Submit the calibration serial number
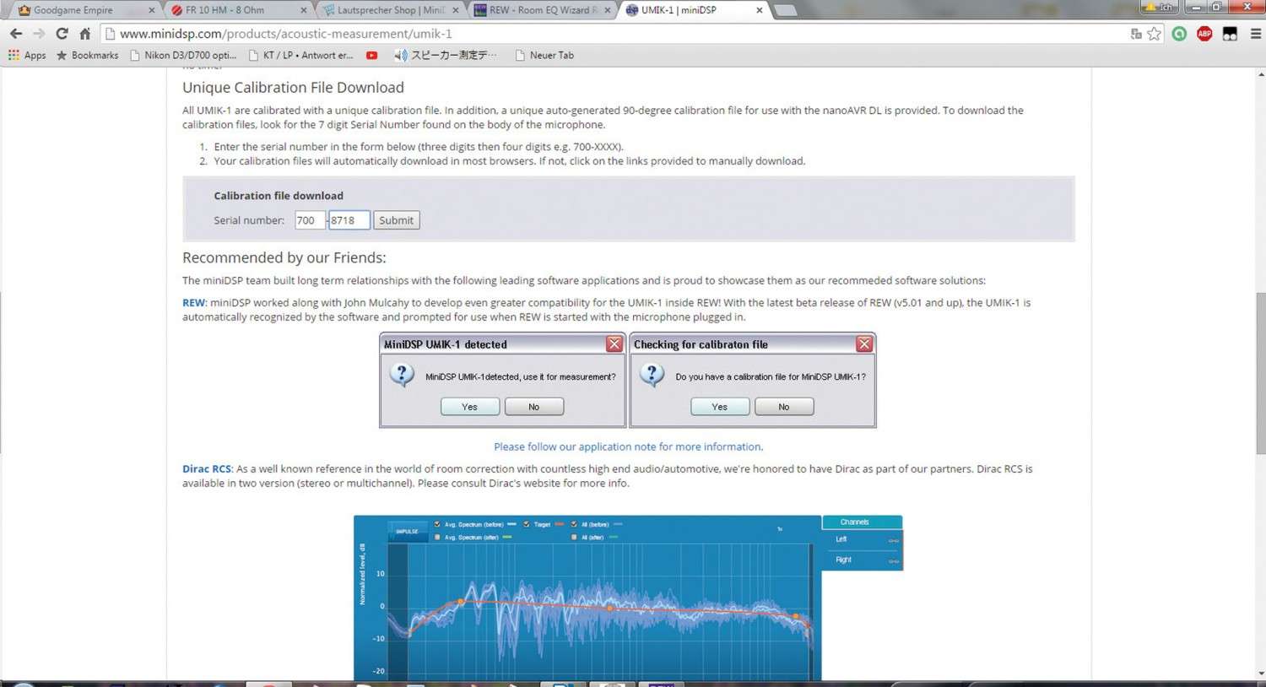 (x=397, y=220)
